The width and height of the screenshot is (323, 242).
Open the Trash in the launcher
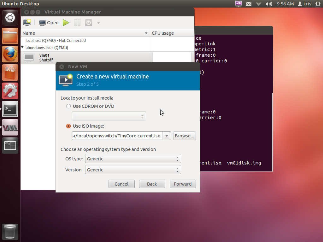click(x=10, y=232)
